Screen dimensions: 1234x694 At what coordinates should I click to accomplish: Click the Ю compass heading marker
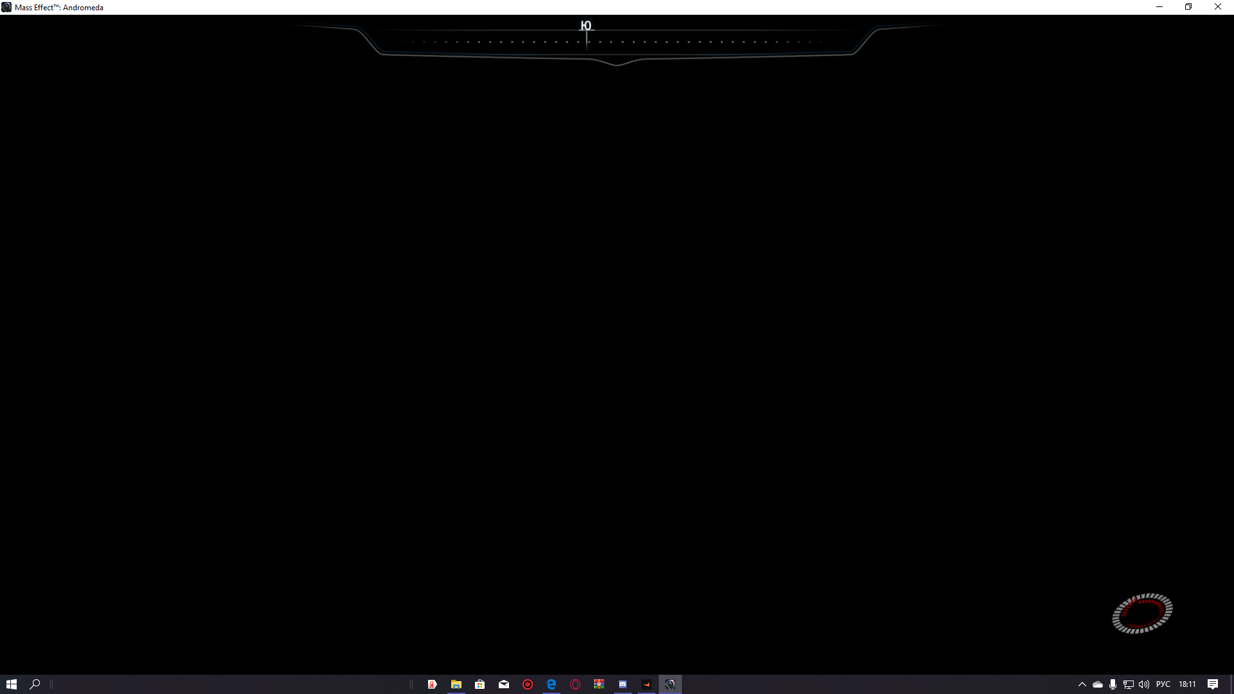point(586,26)
